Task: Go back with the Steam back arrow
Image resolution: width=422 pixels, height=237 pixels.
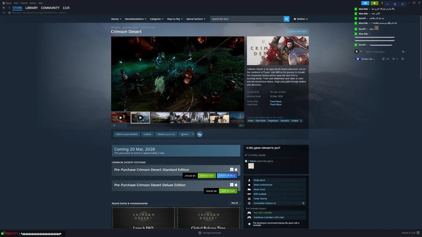Action: click(x=4, y=8)
